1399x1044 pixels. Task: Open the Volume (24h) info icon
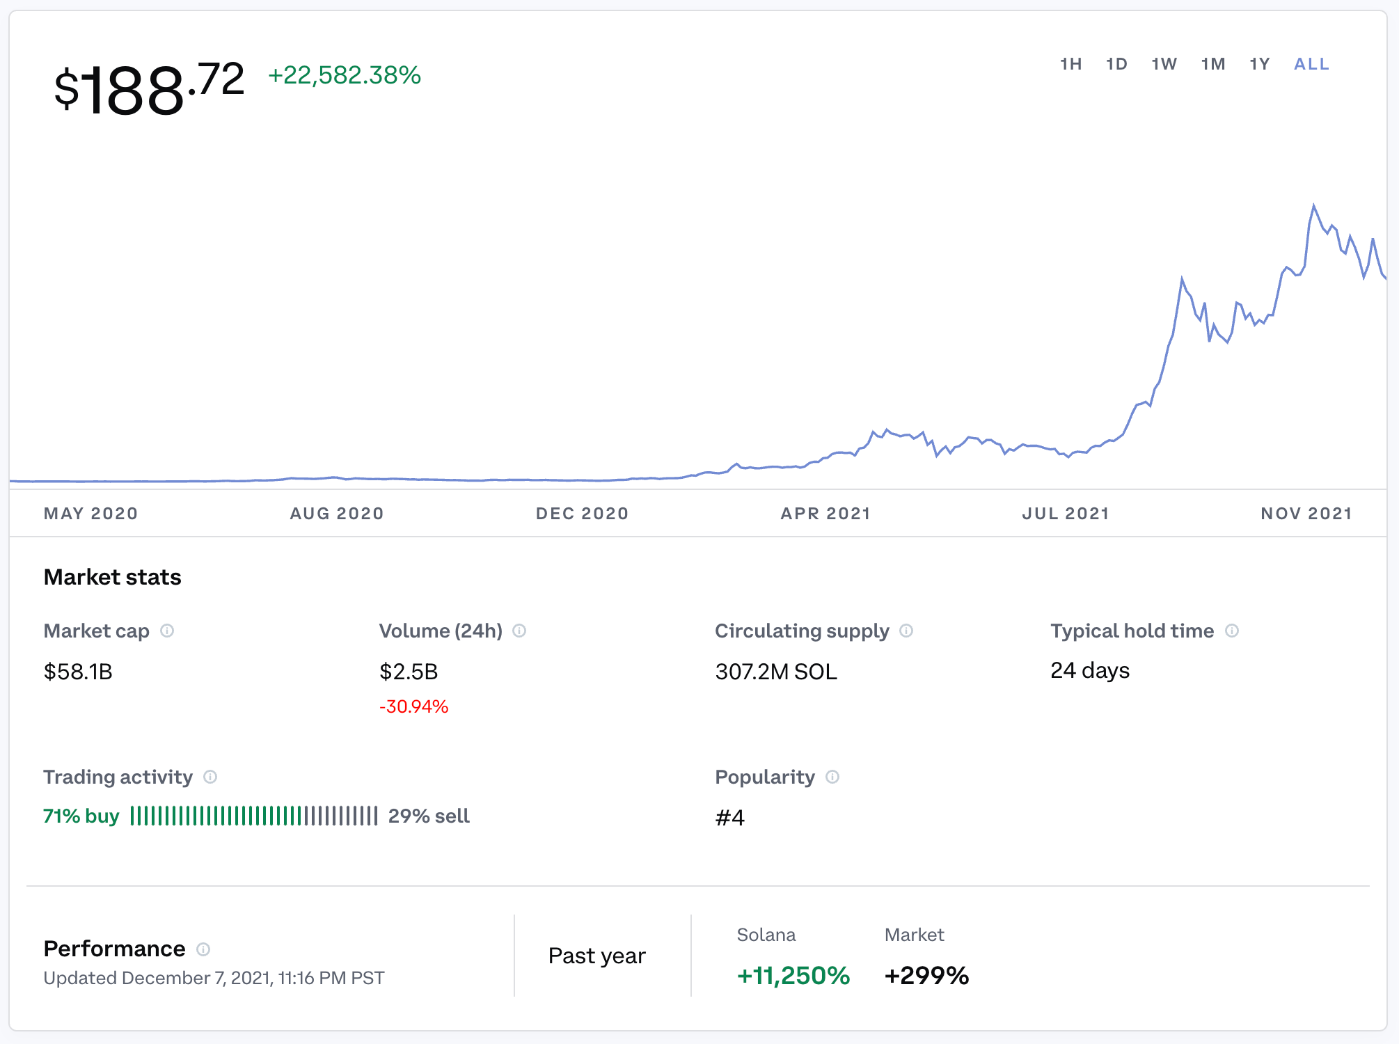[x=519, y=631]
